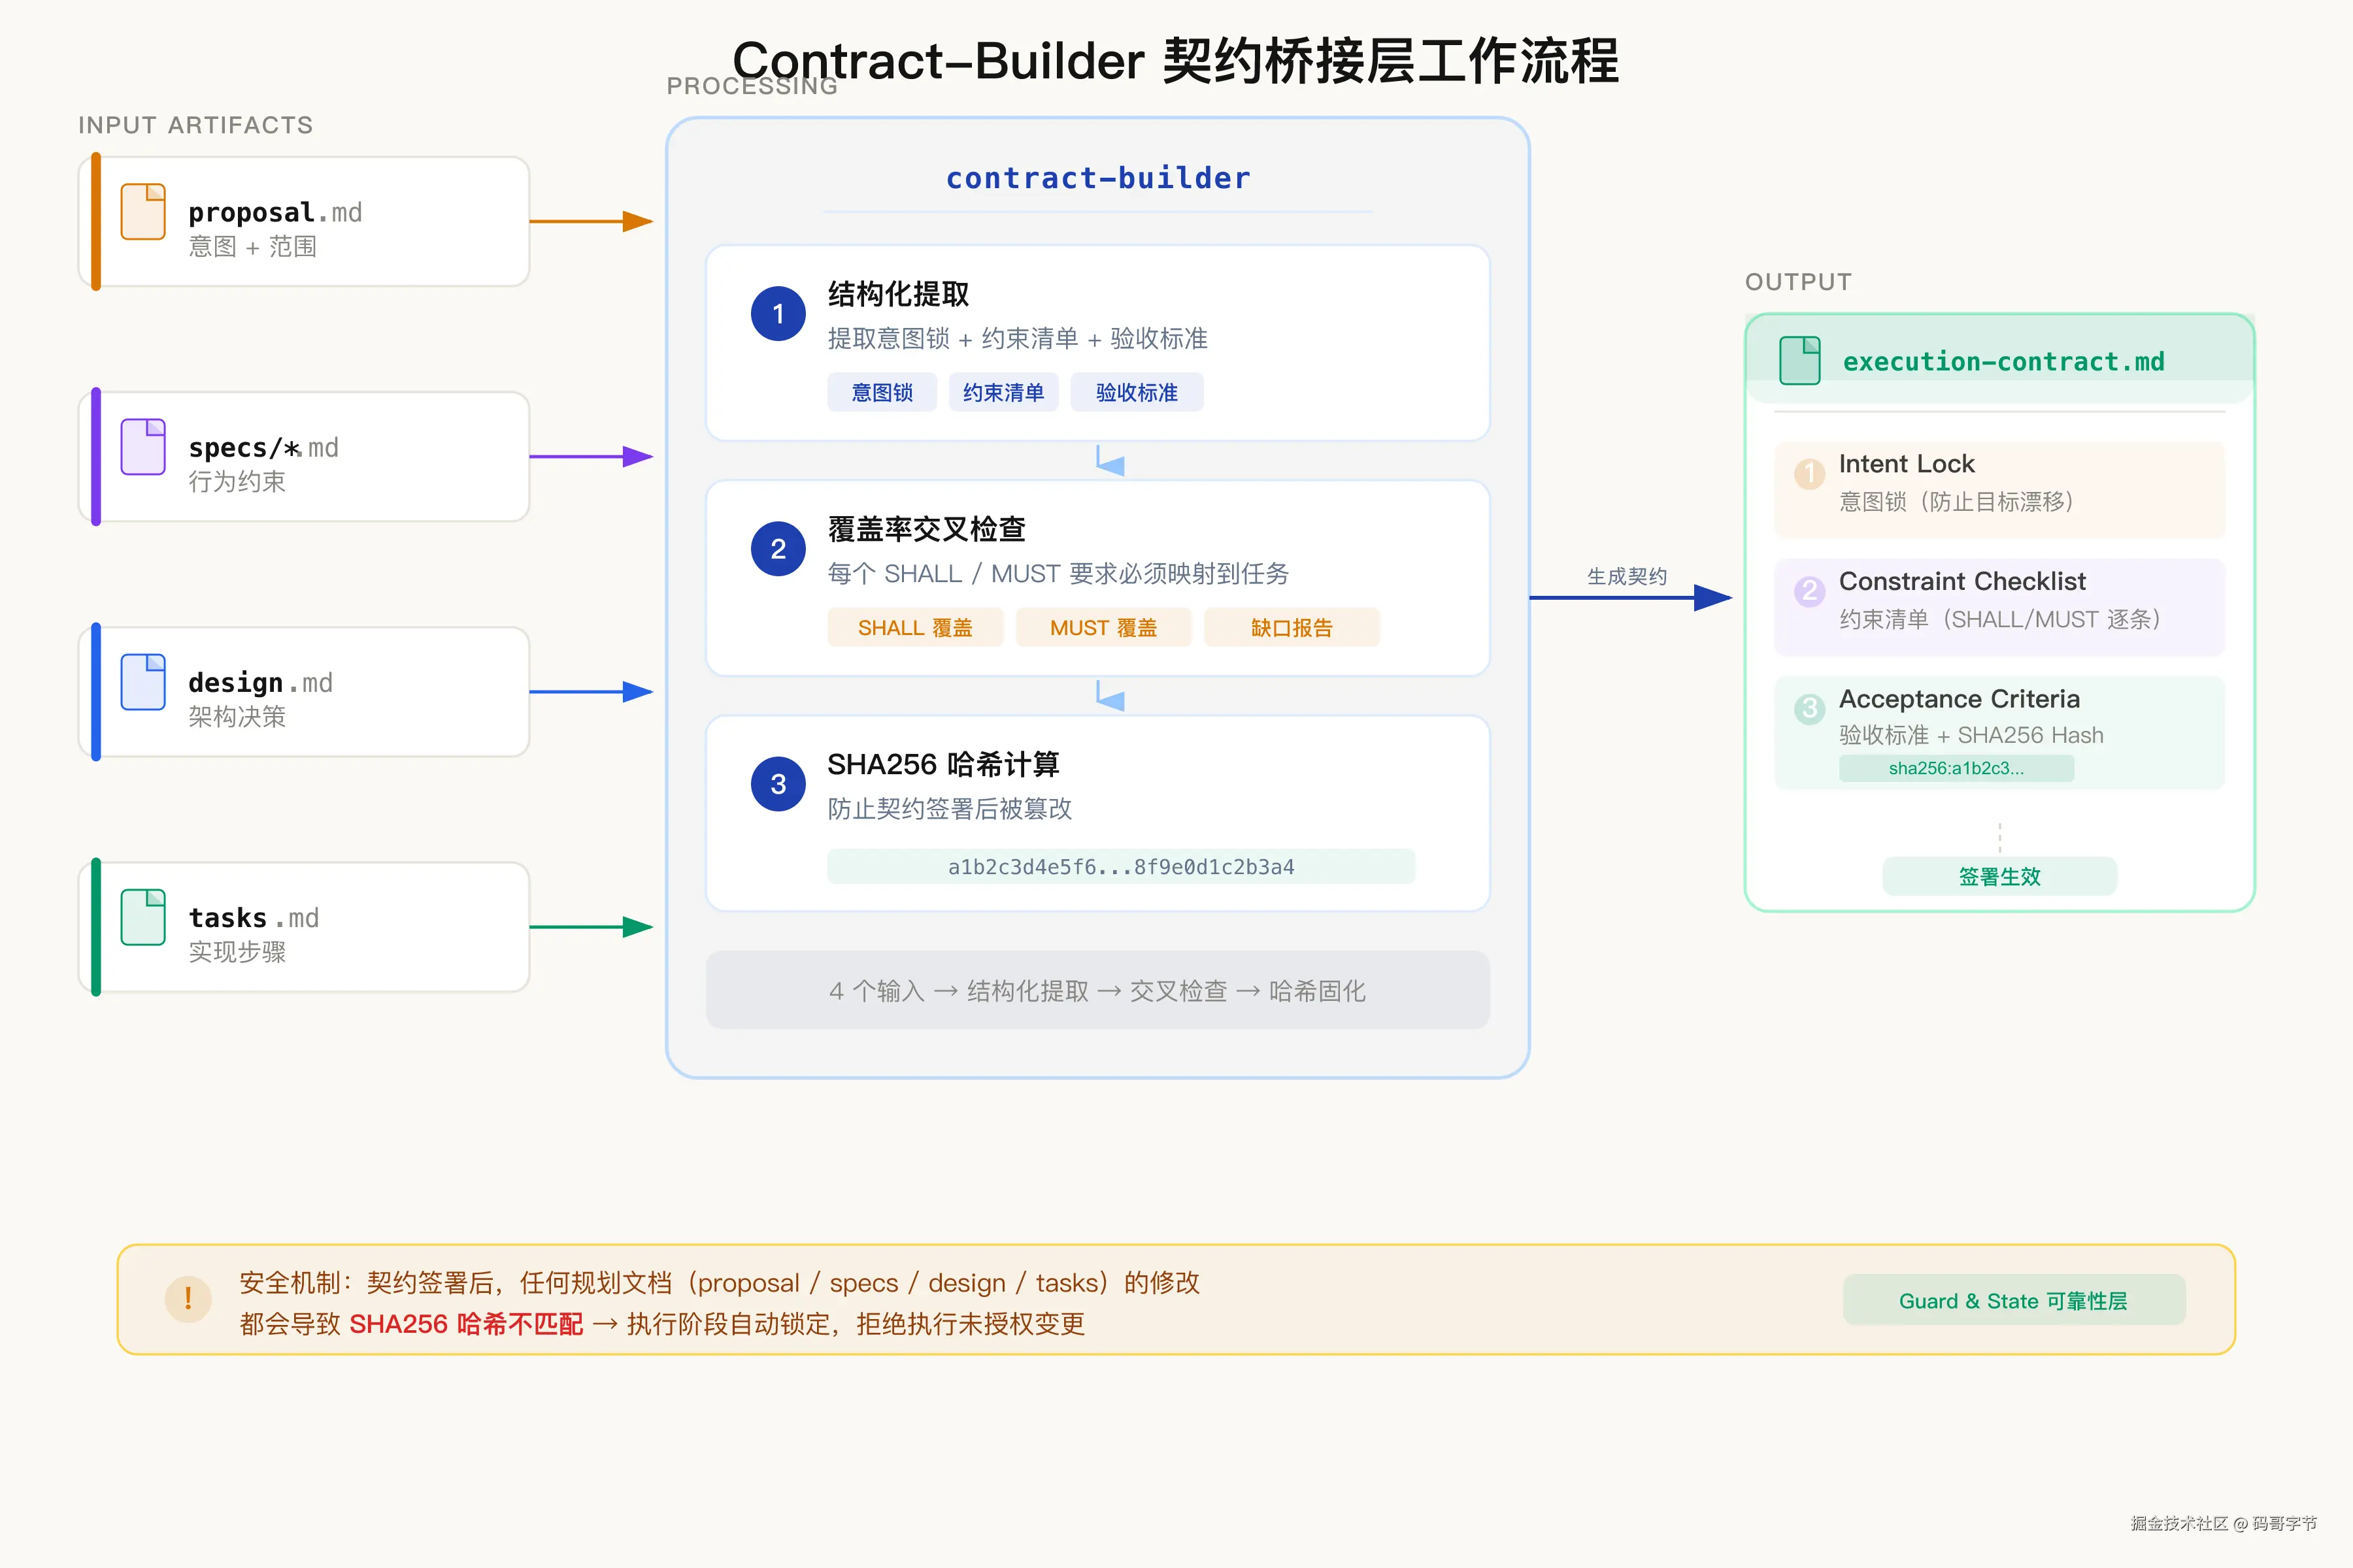2353x1568 pixels.
Task: Click the pipeline summary bar 4 个输入
Action: tap(1097, 990)
